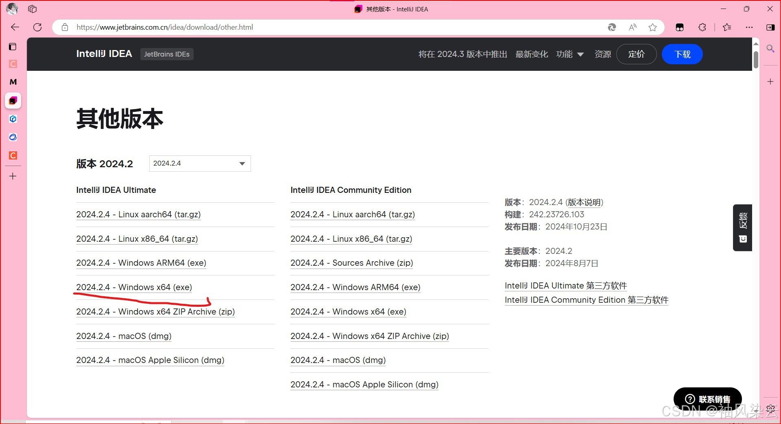This screenshot has height=424, width=781.
Task: Switch to the faded C vertical tab
Action: pyautogui.click(x=13, y=64)
